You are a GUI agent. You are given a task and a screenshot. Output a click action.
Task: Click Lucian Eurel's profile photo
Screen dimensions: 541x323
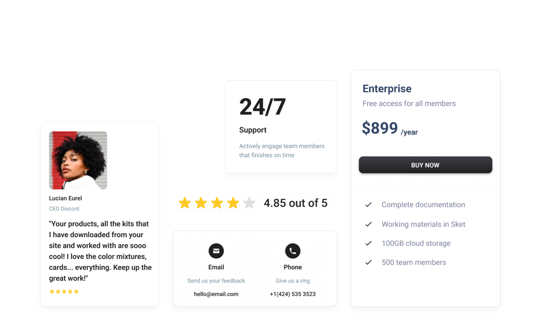(x=78, y=160)
